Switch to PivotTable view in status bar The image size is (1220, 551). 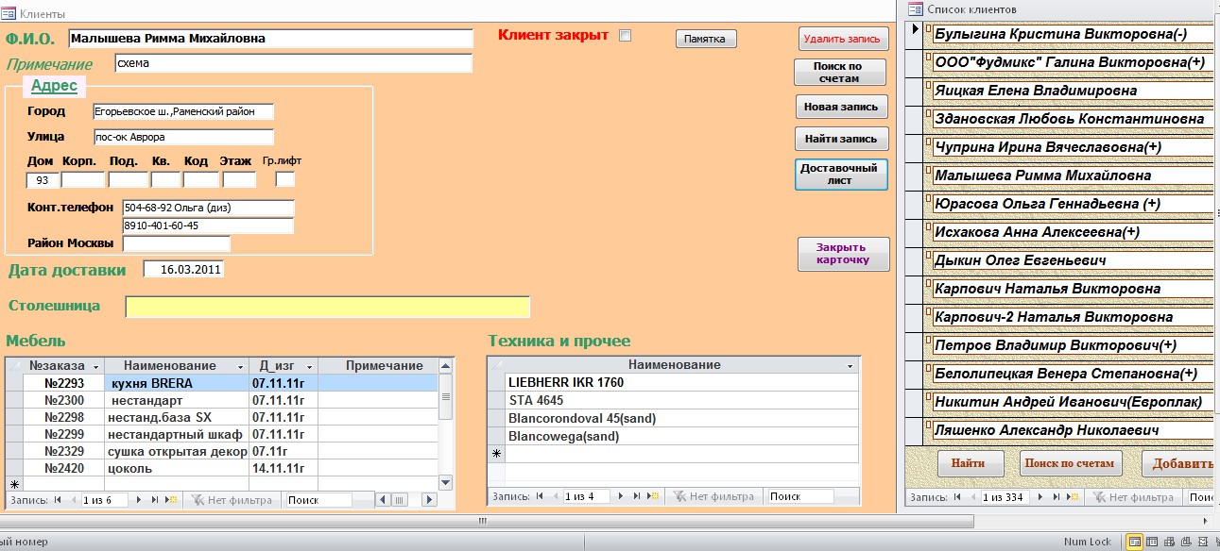pos(1168,543)
